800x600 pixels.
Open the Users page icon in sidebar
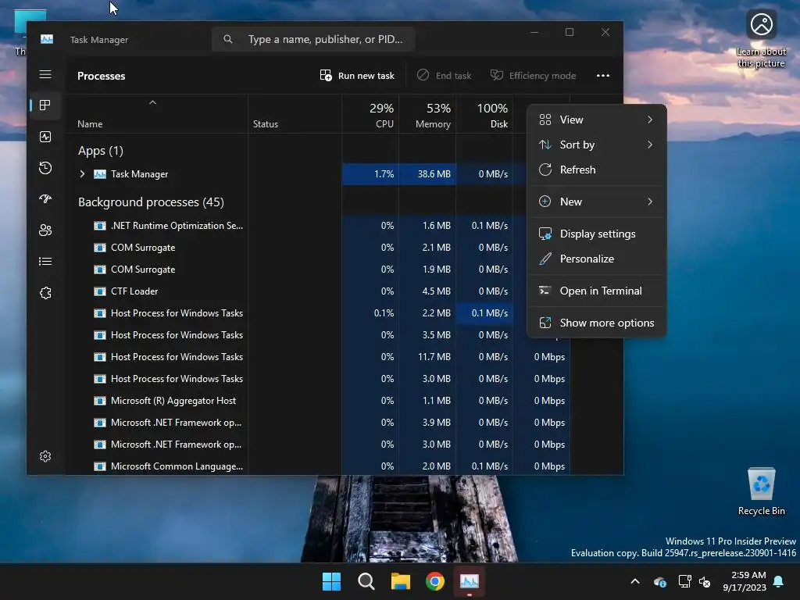[45, 230]
